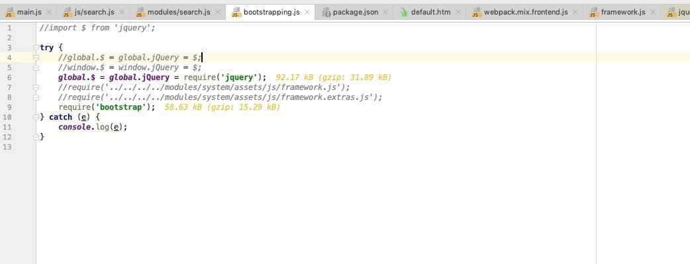
Task: Close the default.htm tab
Action: click(x=458, y=13)
